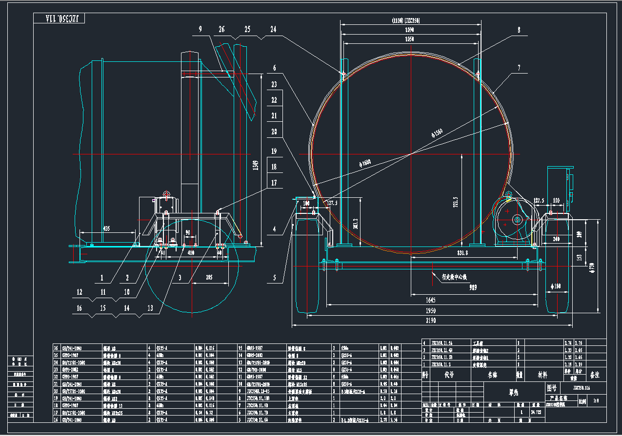The image size is (622, 436).
Task: Select callout number 23 in the stacked column
Action: tap(274, 84)
